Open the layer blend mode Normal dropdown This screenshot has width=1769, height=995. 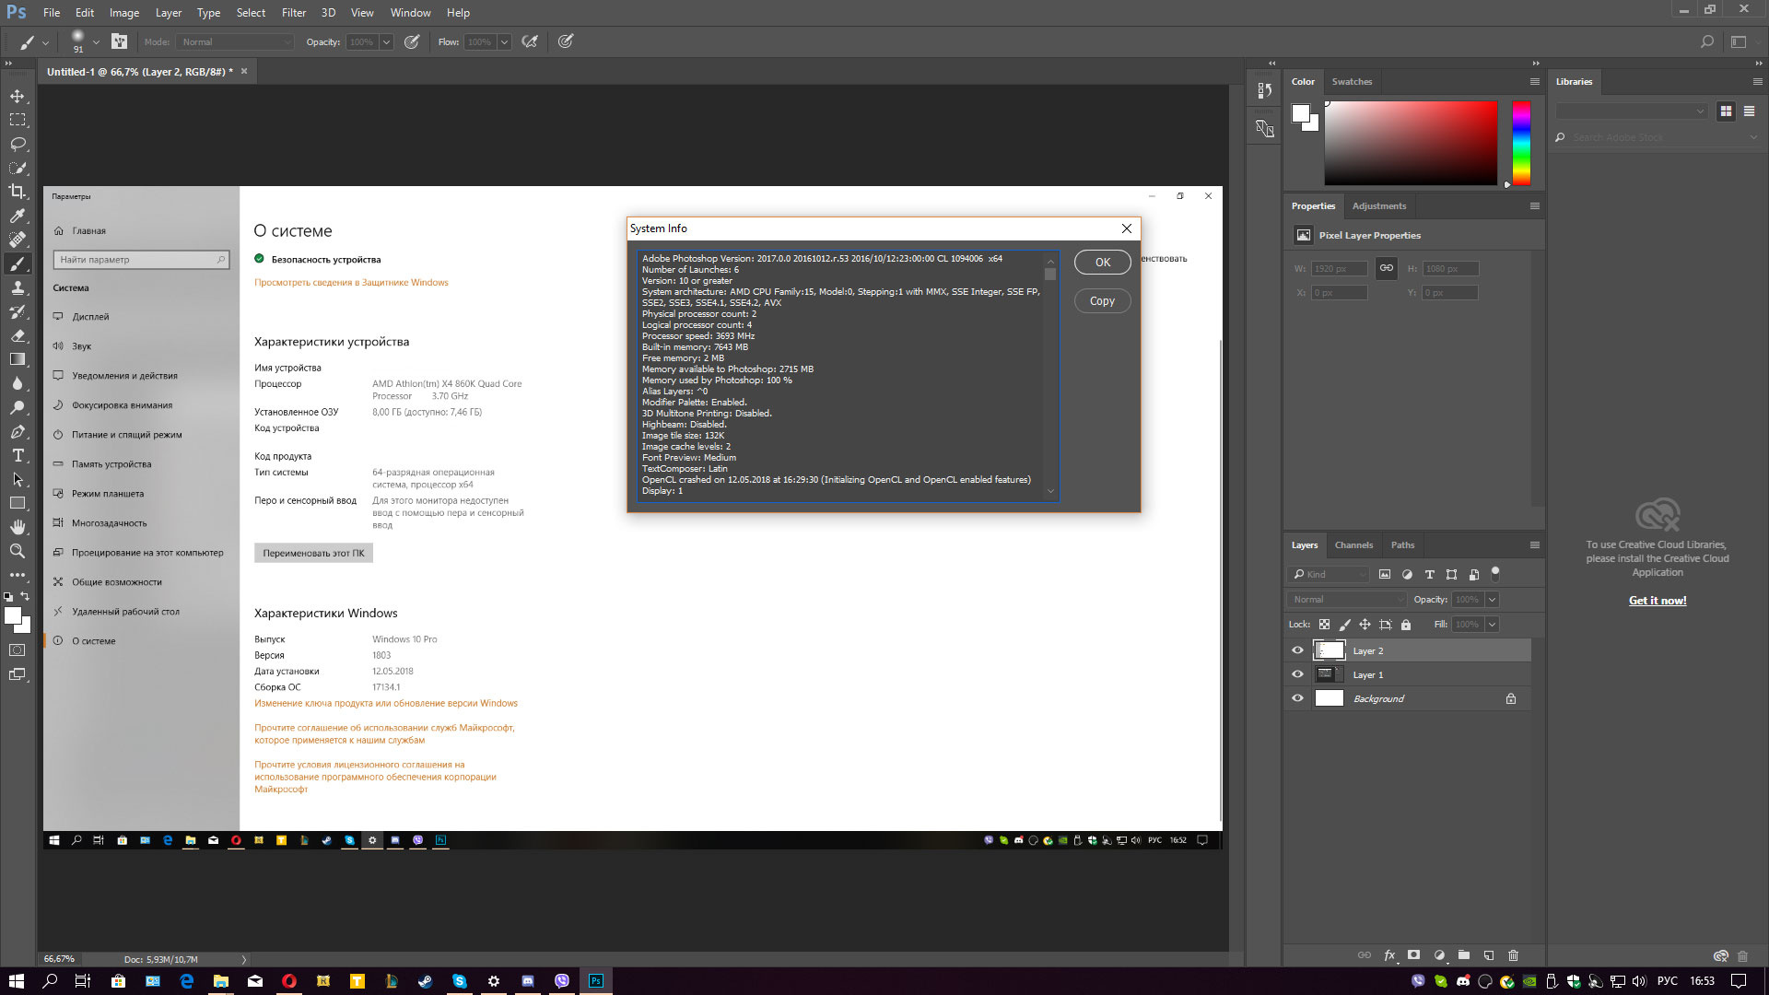(1348, 599)
